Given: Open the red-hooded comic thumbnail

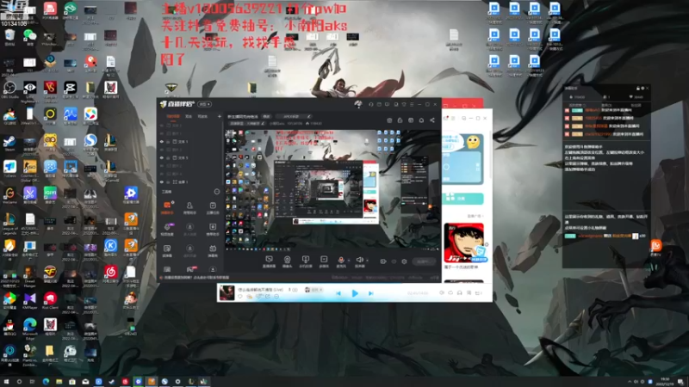Looking at the screenshot, I should [x=463, y=243].
